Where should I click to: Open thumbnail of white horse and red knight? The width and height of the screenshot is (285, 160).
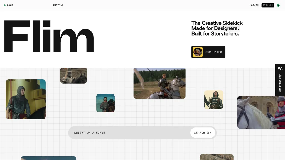click(261, 112)
